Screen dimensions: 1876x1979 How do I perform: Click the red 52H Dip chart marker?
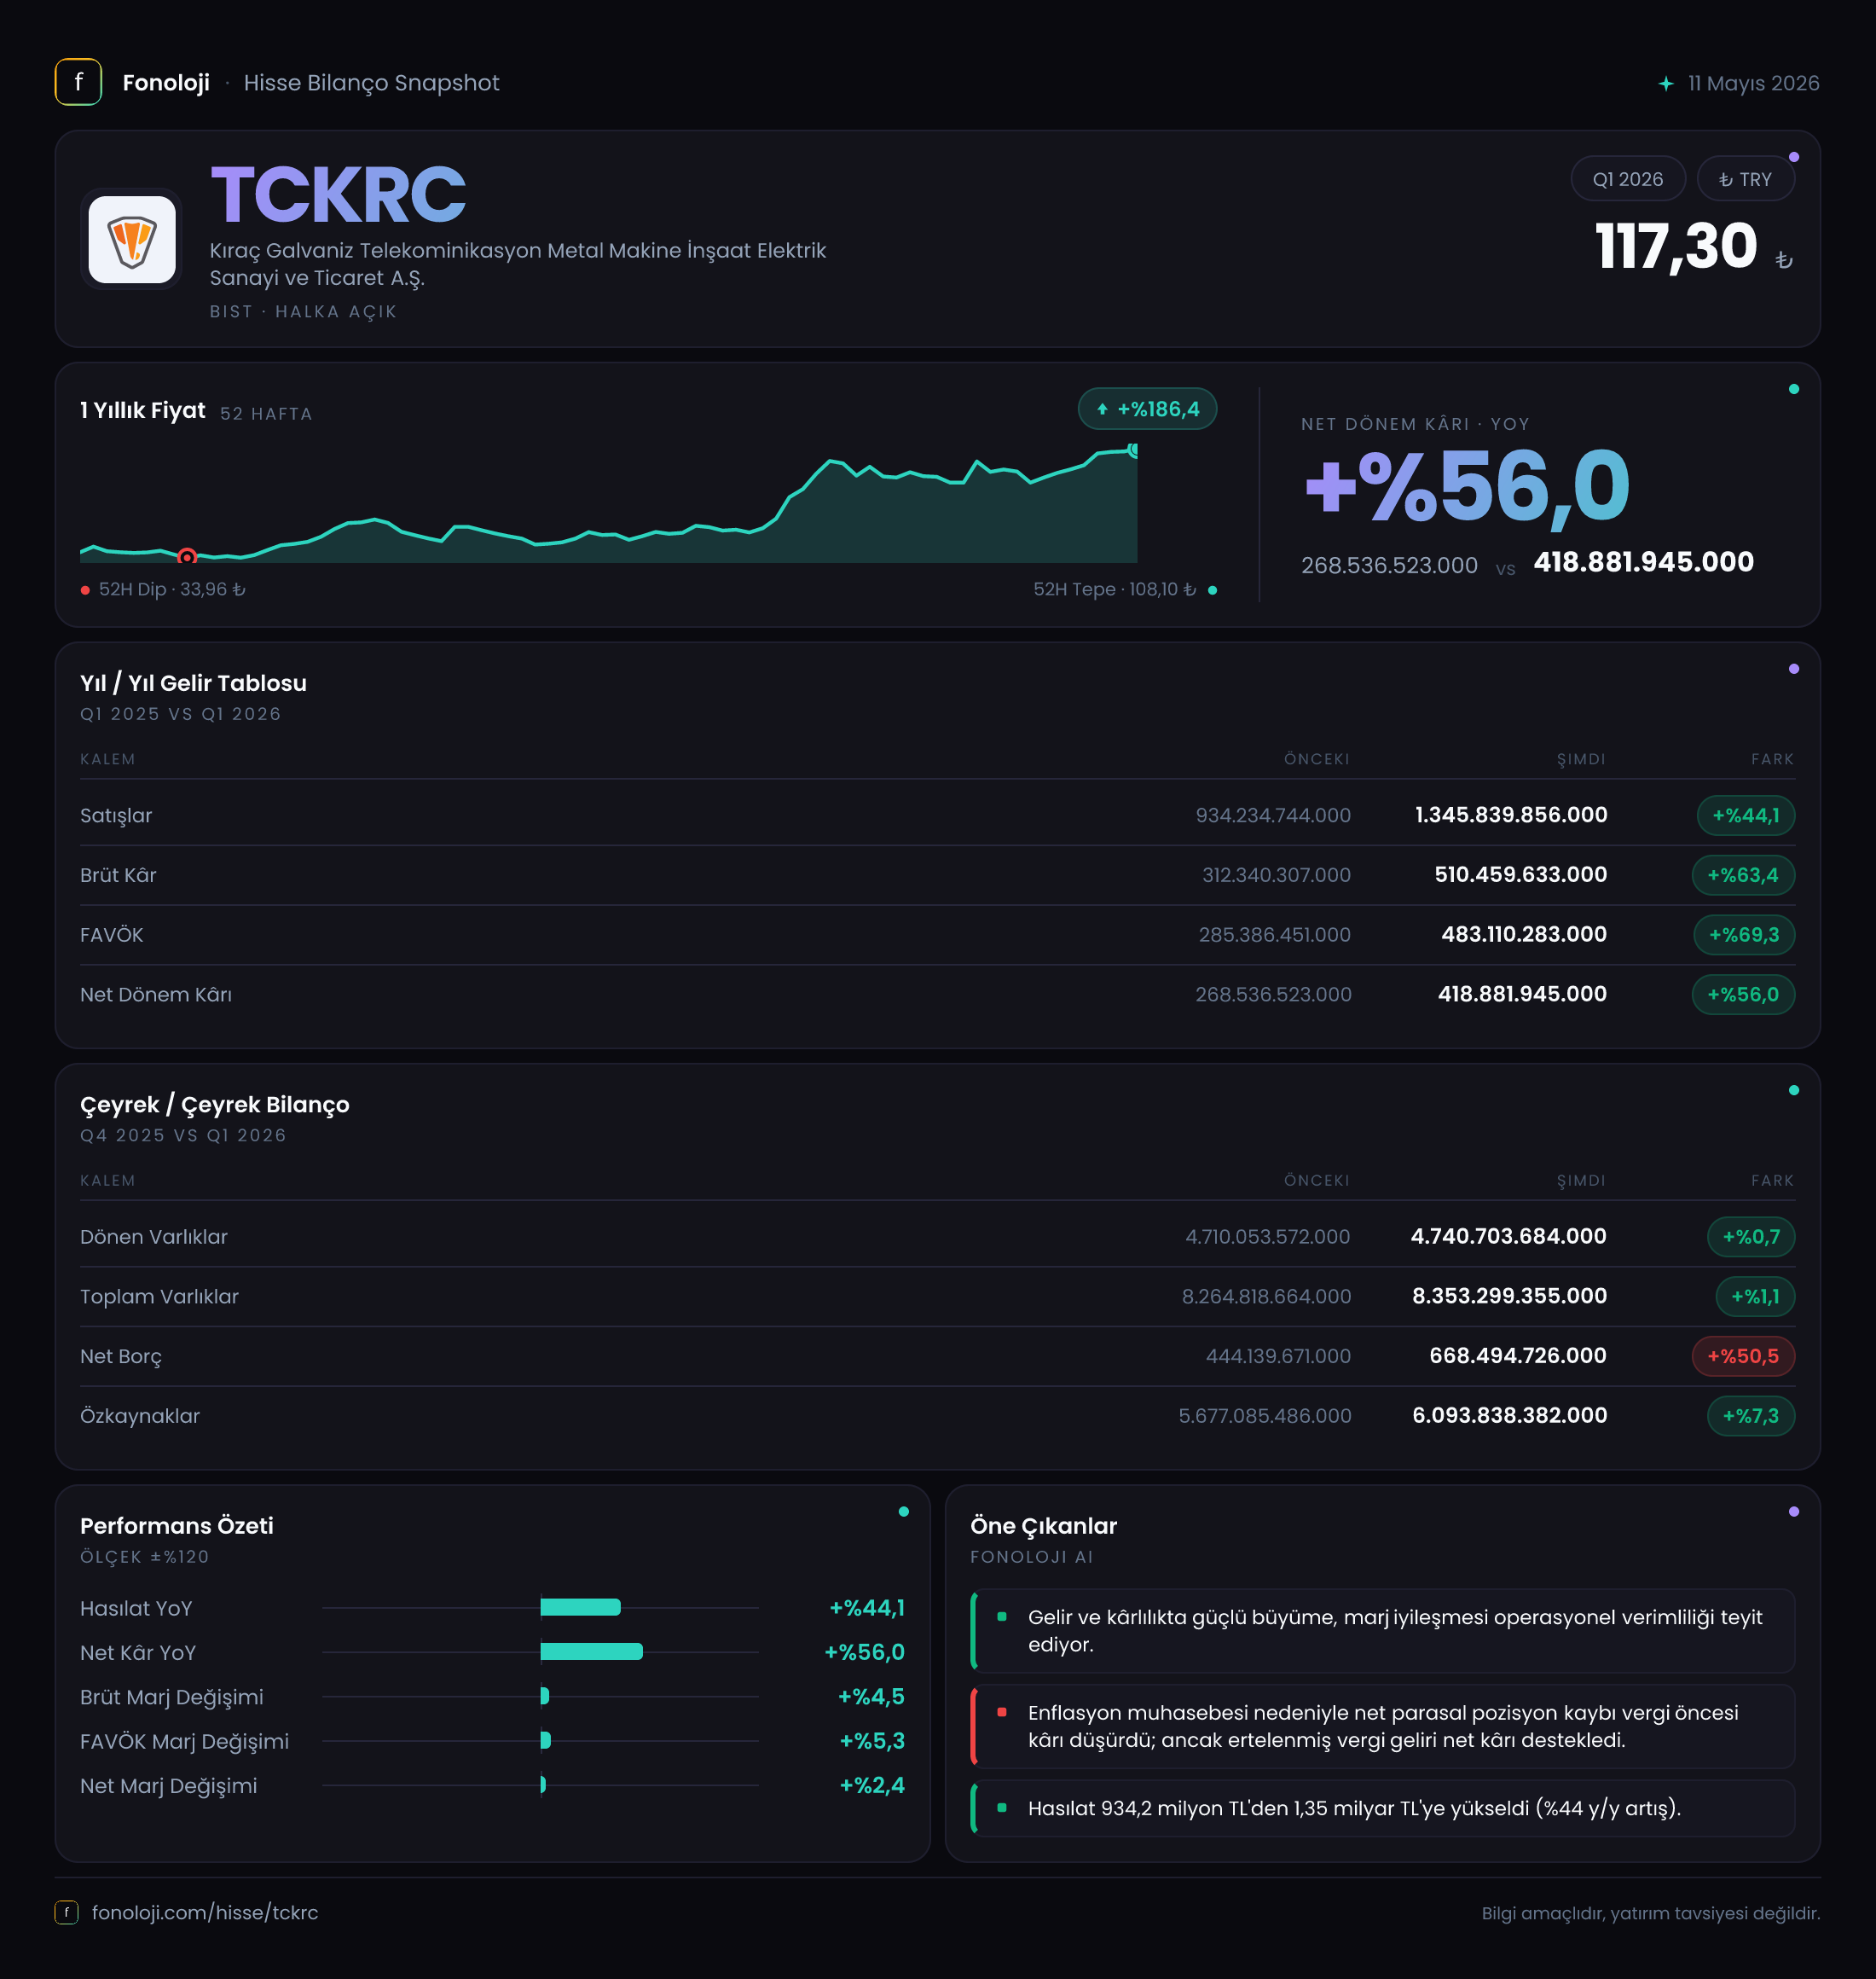pos(187,557)
